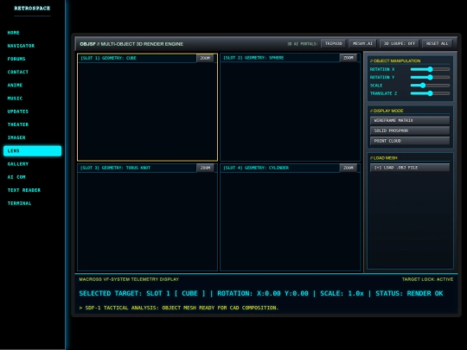Viewport: 467px width, 350px height.
Task: Switch display to SOLID PHOSPHOR
Action: coord(410,130)
